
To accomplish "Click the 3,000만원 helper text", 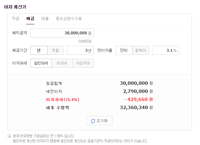I will click(85, 41).
